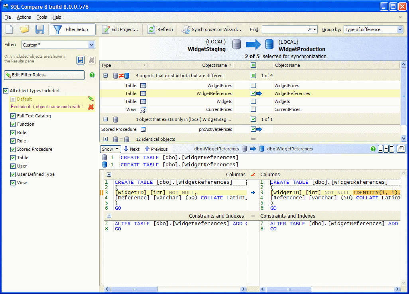Click the Filter Setup button
409x294 pixels.
point(73,29)
